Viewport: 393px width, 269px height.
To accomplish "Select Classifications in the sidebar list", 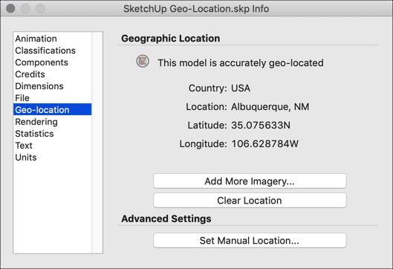I will (x=53, y=51).
